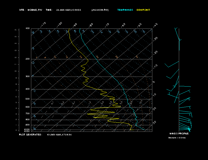Click the -10 right-side temperature label
The height and width of the screenshot is (160, 208).
(x=155, y=67)
